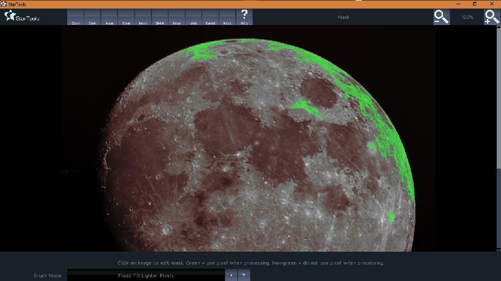Open Help via question mark icon
Image resolution: width=501 pixels, height=281 pixels.
click(x=244, y=17)
